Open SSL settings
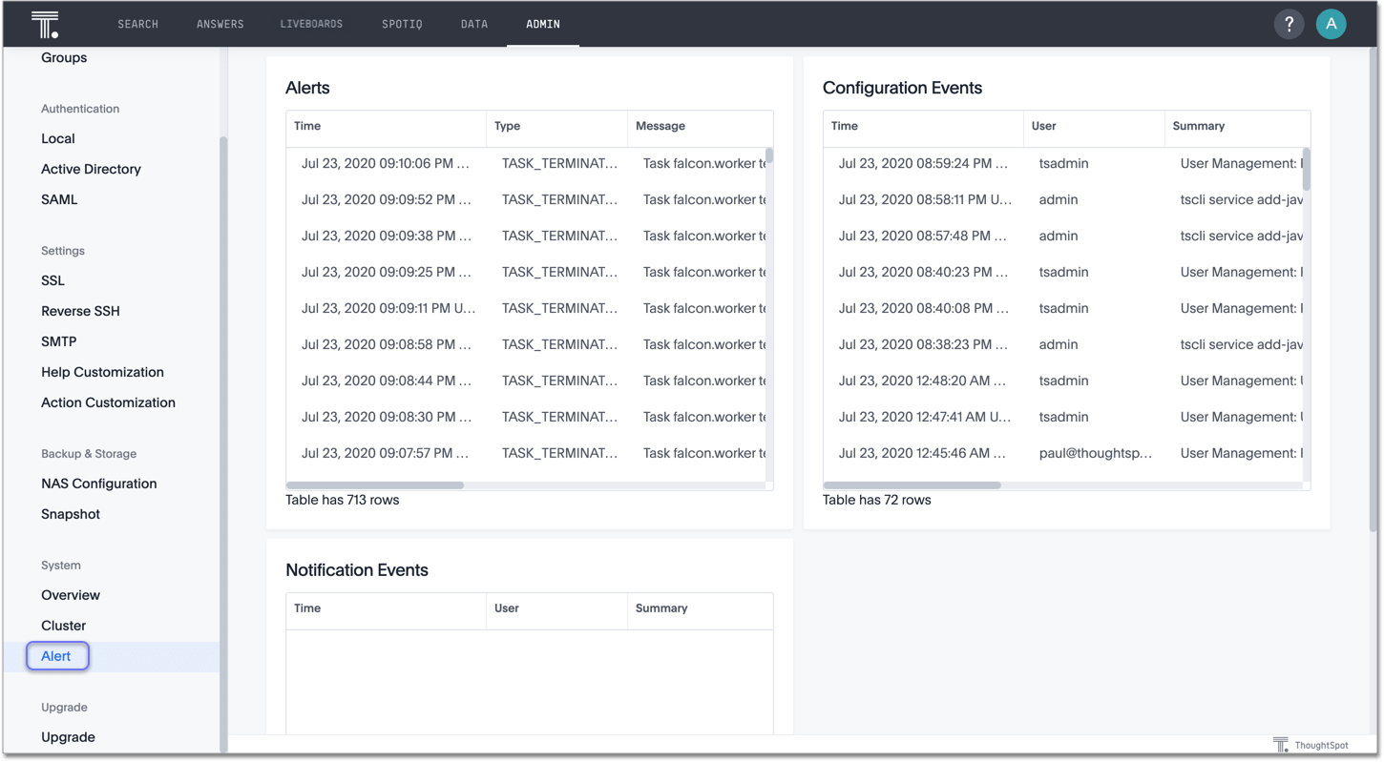The image size is (1384, 762). 52,279
